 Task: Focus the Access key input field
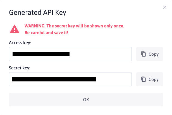click(70, 54)
